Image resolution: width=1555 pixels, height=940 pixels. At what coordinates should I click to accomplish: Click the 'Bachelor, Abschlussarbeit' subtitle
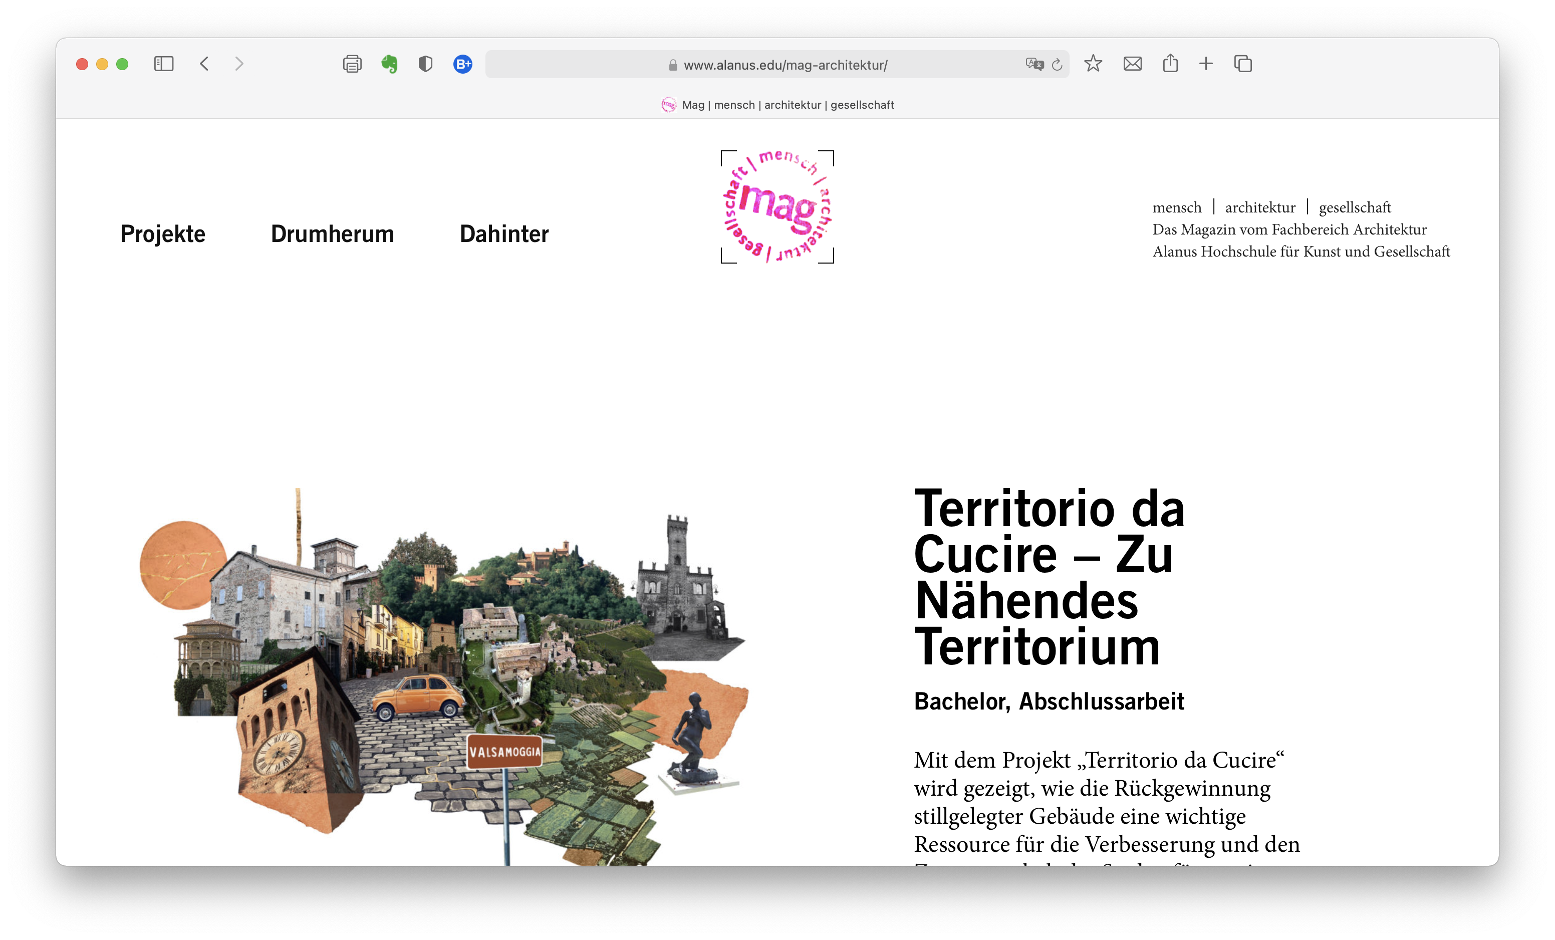1049,701
